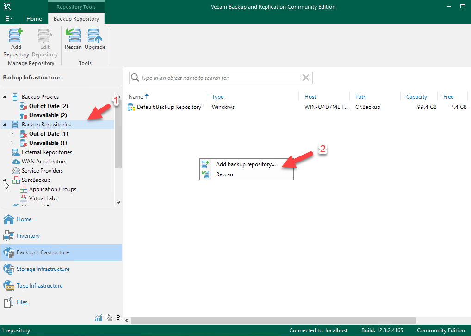
Task: Open the Inventory navigation pane
Action: pos(28,236)
